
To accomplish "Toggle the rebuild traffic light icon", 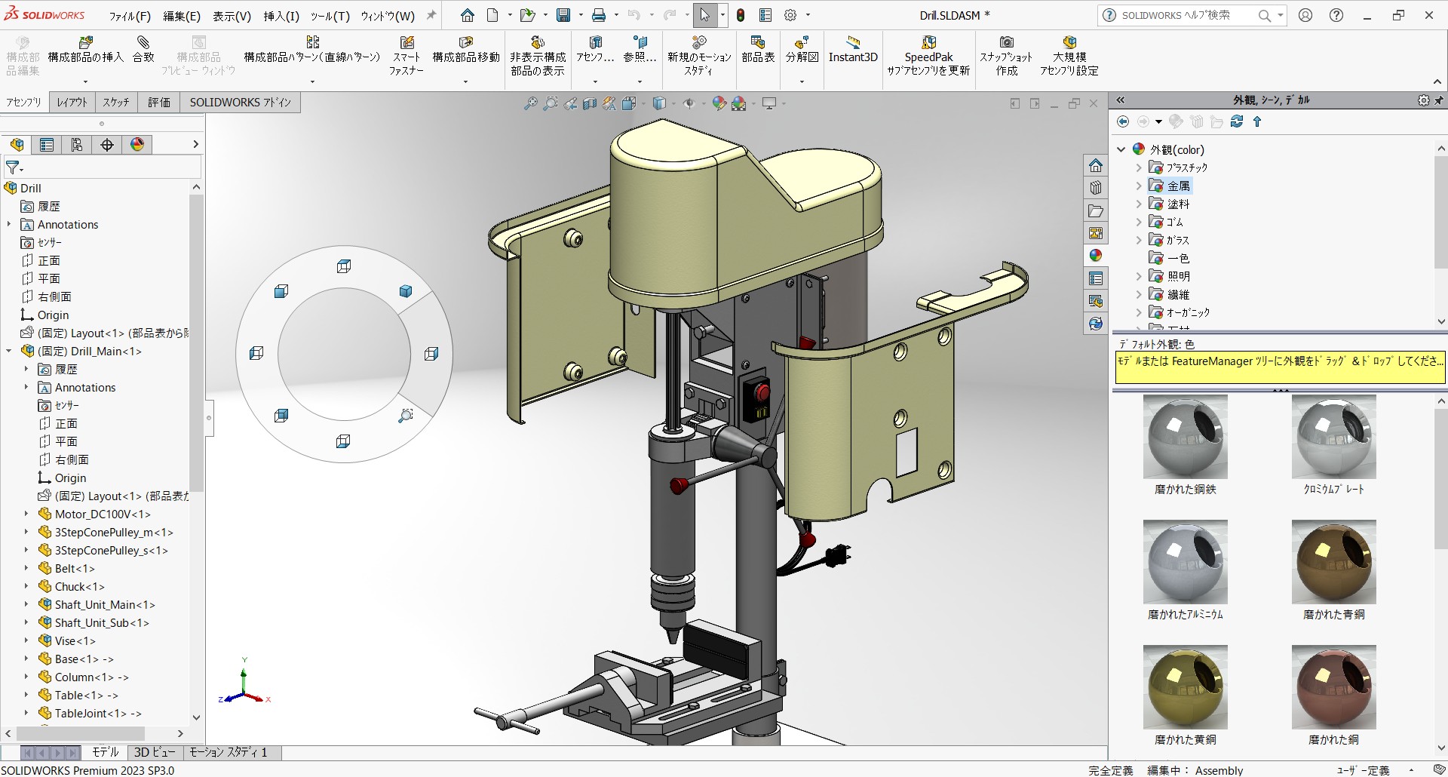I will (741, 15).
